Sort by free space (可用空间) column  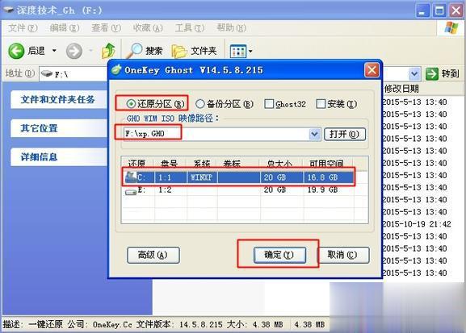pos(329,163)
